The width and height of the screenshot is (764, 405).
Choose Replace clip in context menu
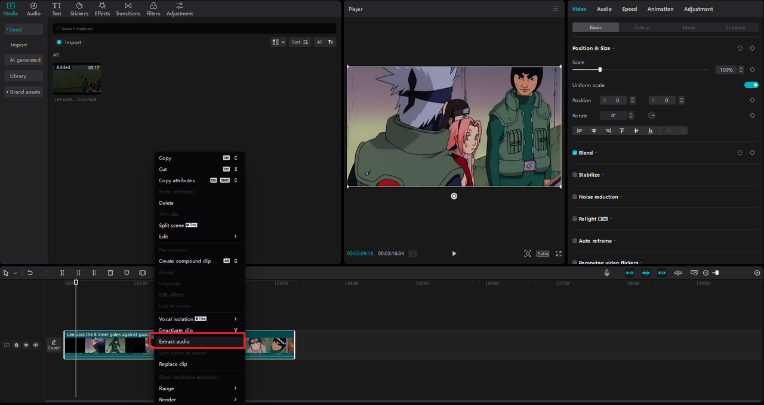199,364
